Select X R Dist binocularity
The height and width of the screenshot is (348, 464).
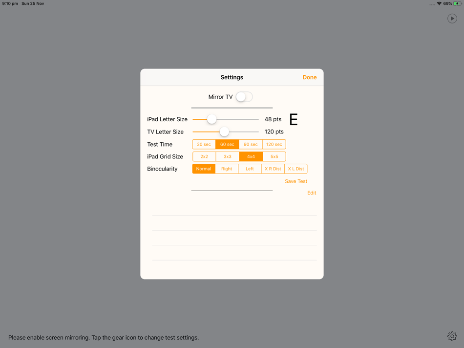pos(273,169)
